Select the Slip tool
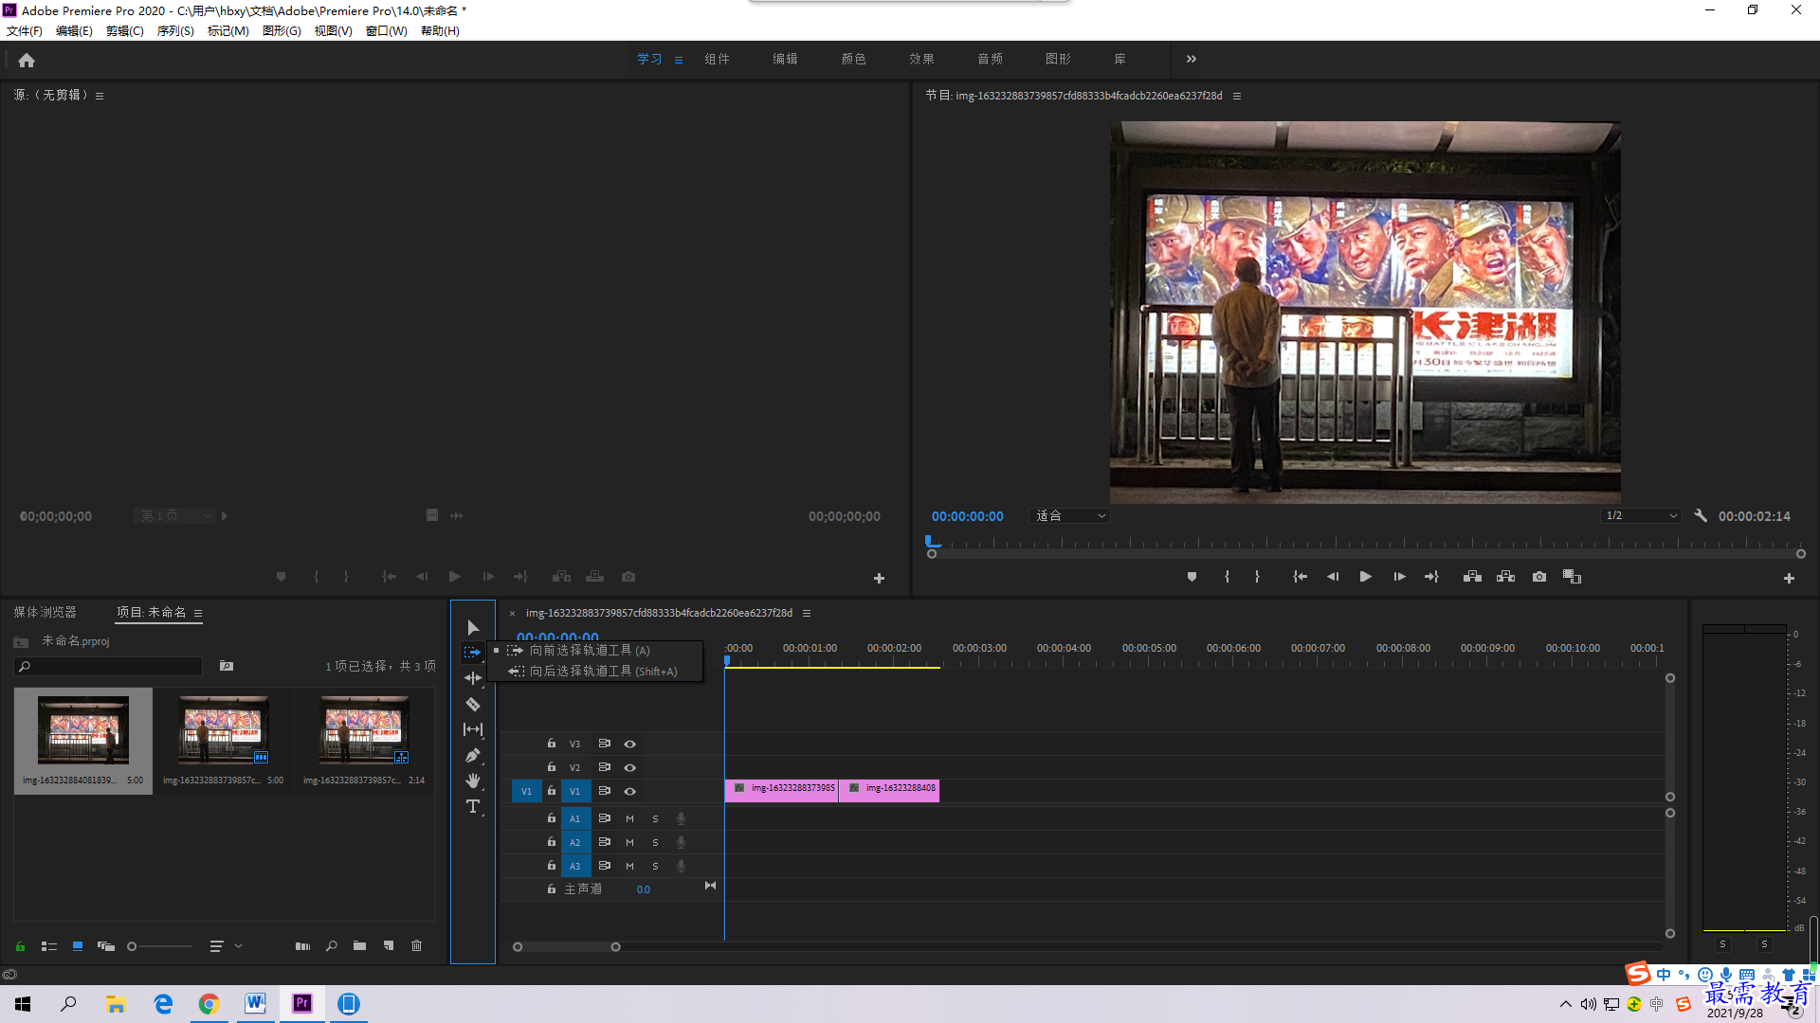 click(473, 729)
